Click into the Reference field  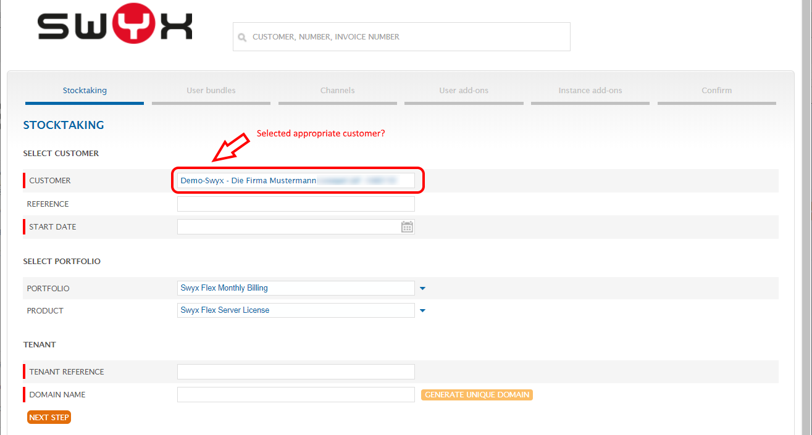(x=296, y=204)
